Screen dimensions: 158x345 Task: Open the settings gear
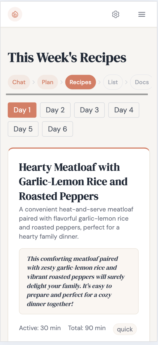[116, 14]
